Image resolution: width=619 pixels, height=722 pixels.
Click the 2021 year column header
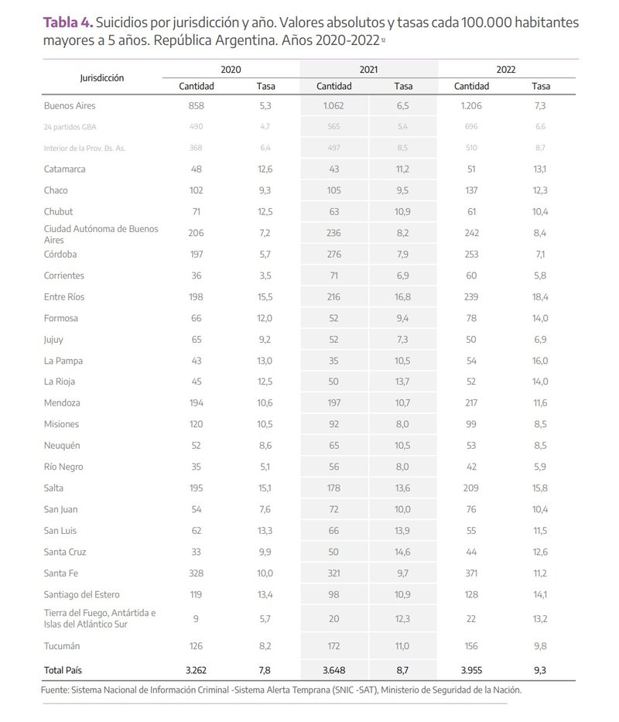coord(368,70)
